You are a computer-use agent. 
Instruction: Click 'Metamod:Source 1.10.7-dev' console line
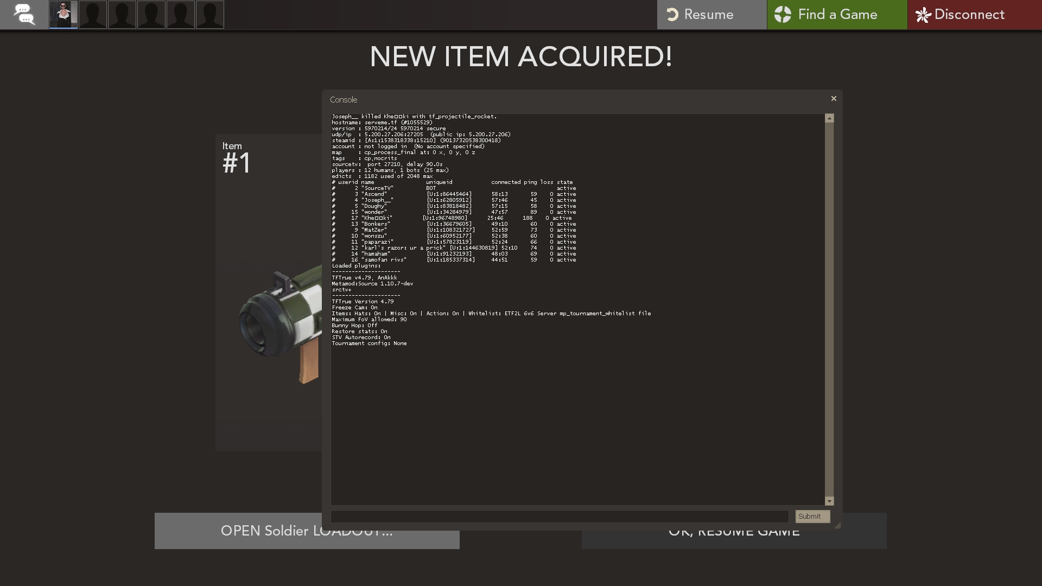click(x=372, y=284)
